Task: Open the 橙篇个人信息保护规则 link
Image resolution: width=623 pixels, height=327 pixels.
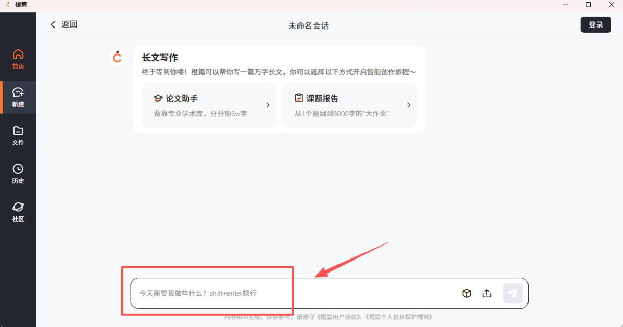Action: (399, 317)
